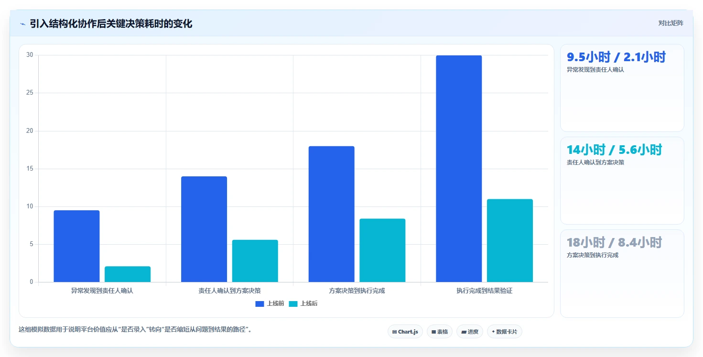The height and width of the screenshot is (357, 703).
Task: Click the y-axis tick label 15
Action: click(x=30, y=169)
